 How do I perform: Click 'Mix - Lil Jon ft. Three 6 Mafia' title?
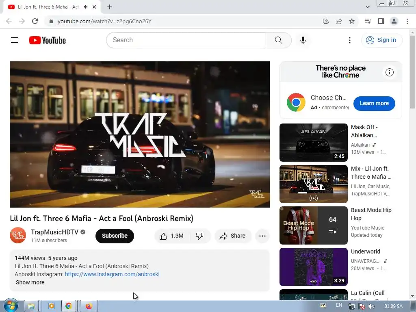coord(371,173)
